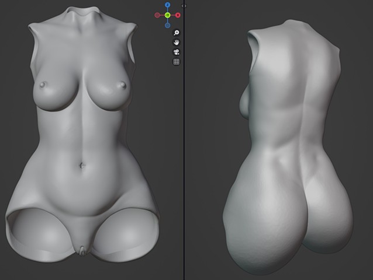The height and width of the screenshot is (280, 373).
Task: Select the green Y axis gizmo center
Action: (167, 15)
